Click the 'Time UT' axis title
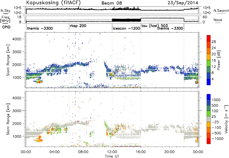The height and width of the screenshot is (158, 229). (112, 156)
